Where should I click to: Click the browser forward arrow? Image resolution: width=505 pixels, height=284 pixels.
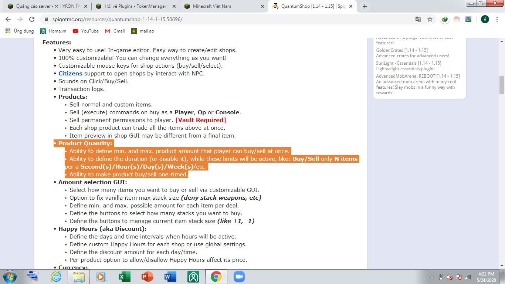click(x=20, y=19)
